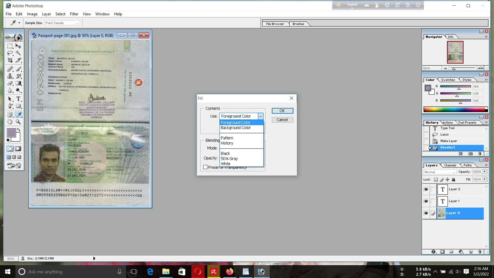Select the Crop tool
This screenshot has height=278, width=494.
(x=10, y=60)
